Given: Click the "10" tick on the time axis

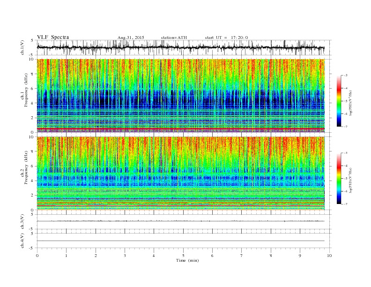Looking at the screenshot, I should tap(329, 256).
